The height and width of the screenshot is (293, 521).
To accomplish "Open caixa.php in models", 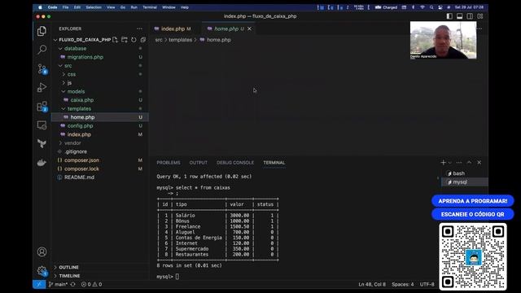I will tap(82, 100).
